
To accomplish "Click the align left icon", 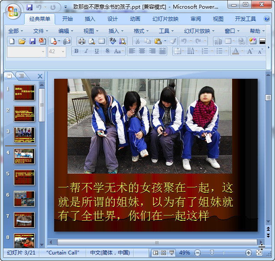I will (x=132, y=51).
